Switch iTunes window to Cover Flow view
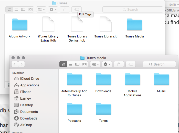The image size is (179, 133). (30, 9)
